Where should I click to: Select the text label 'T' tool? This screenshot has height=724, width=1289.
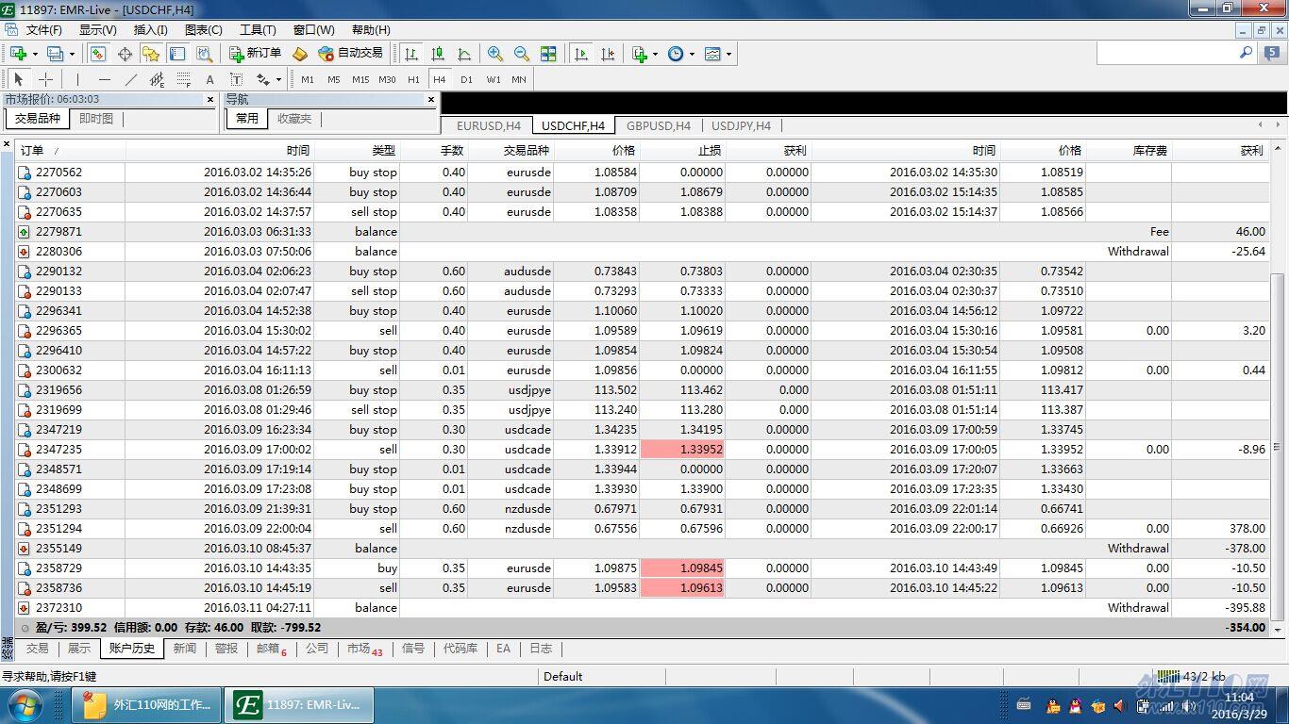pyautogui.click(x=236, y=80)
